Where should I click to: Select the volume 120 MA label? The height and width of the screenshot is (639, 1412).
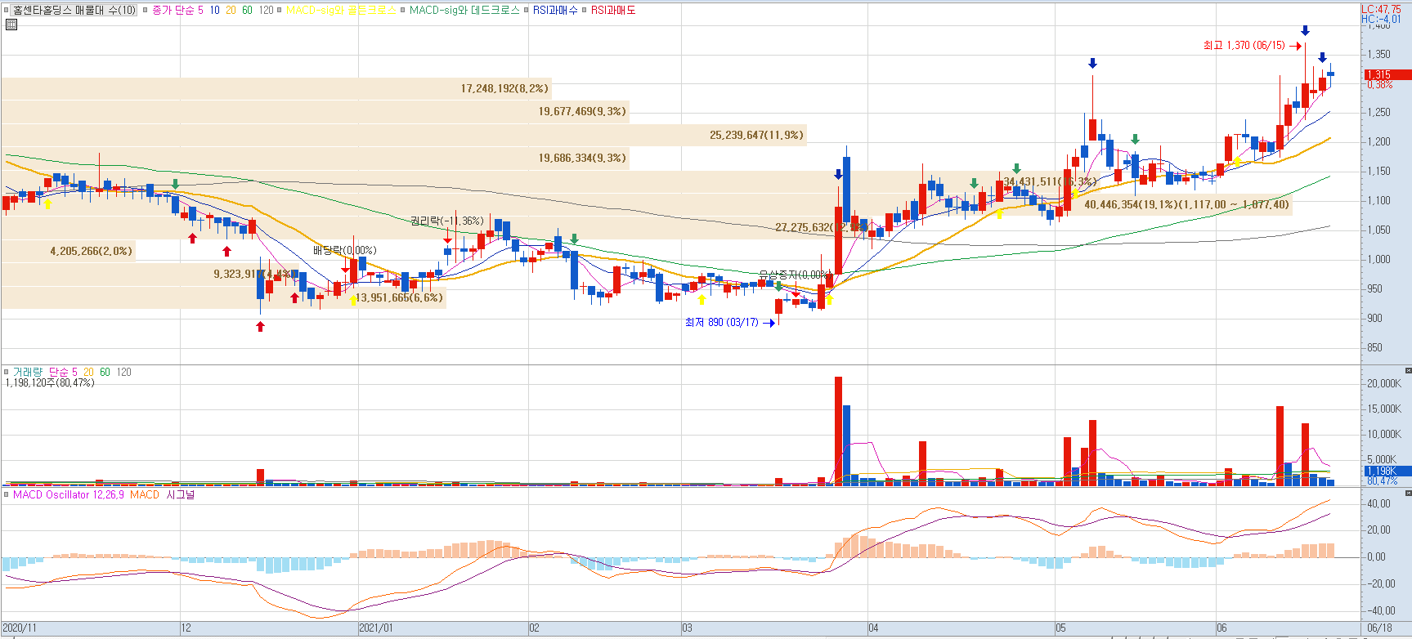(x=123, y=372)
